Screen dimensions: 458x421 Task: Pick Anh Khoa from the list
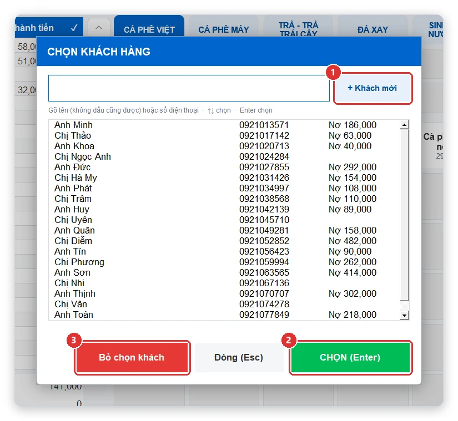(x=224, y=146)
